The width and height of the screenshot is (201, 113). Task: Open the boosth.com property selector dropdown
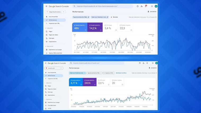pos(54,68)
